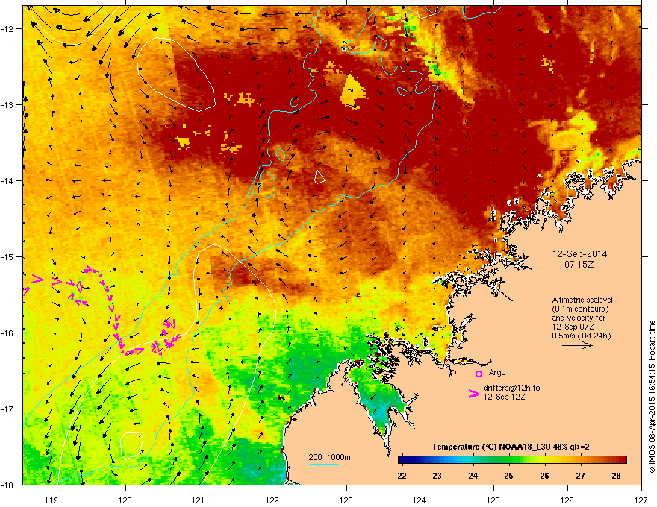Click the Temperature NOAA18_L3U colorbar title
Image resolution: width=657 pixels, height=507 pixels.
point(511,447)
